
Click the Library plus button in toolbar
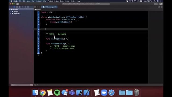click(156, 4)
